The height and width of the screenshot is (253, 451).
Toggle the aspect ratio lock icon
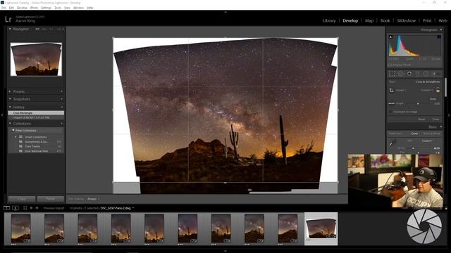pyautogui.click(x=438, y=90)
